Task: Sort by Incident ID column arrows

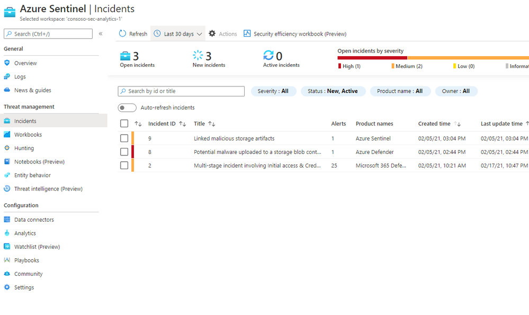Action: coord(183,124)
